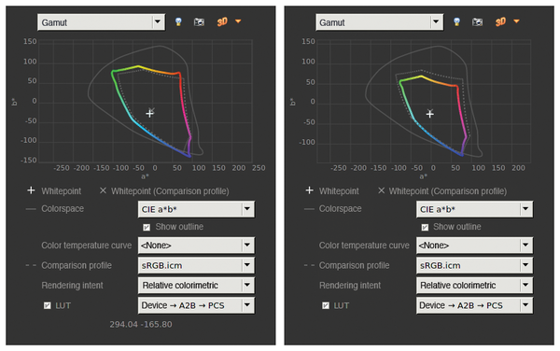
Task: Open the right Gamut plot type dropdown
Action: tap(379, 22)
